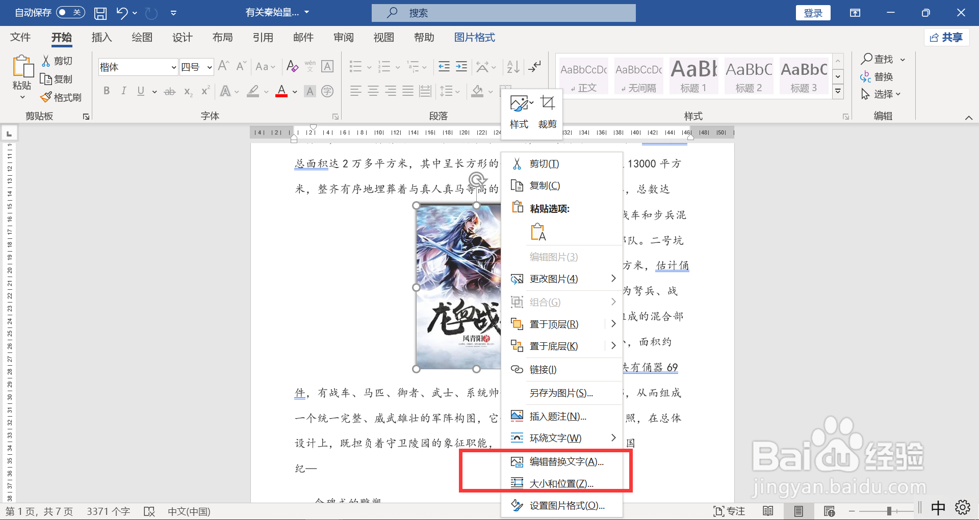Click the Save icon in title bar

tap(100, 13)
